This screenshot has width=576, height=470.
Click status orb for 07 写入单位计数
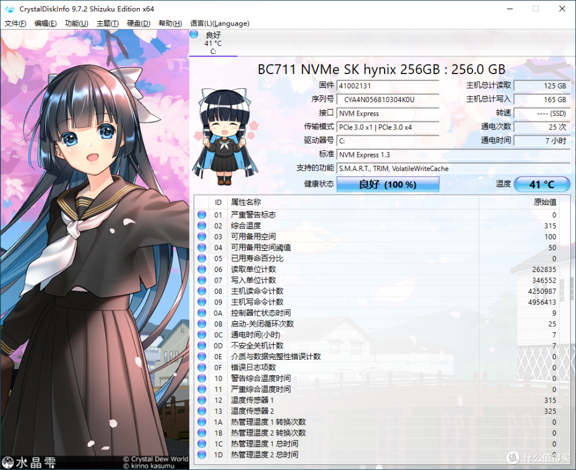click(x=202, y=280)
